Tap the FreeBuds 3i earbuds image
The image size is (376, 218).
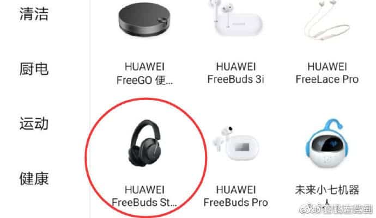coord(236,18)
